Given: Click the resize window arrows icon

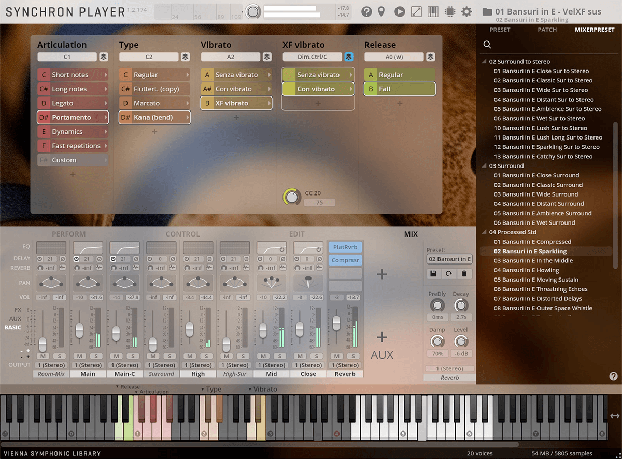Looking at the screenshot, I should 416,11.
